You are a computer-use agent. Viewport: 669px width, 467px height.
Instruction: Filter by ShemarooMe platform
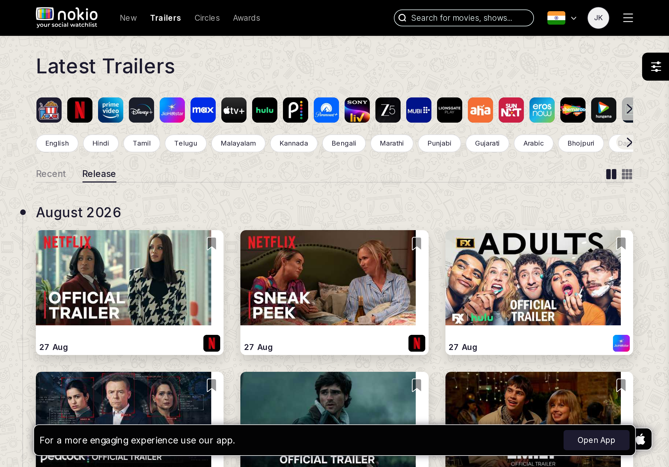pyautogui.click(x=573, y=110)
